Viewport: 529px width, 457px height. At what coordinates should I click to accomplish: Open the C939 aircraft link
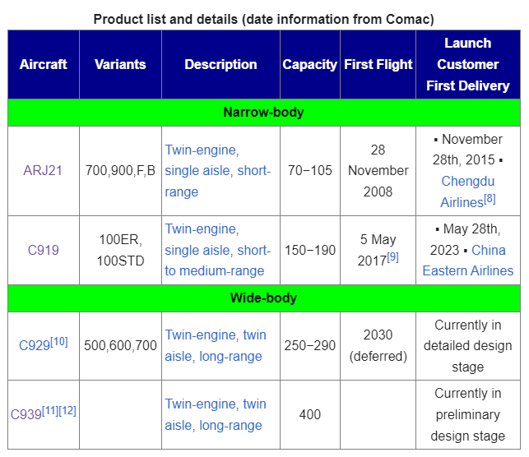click(26, 414)
